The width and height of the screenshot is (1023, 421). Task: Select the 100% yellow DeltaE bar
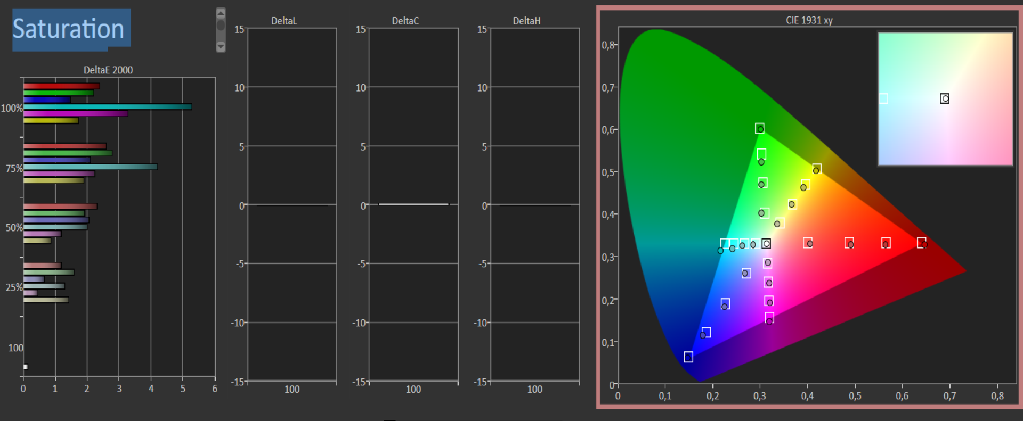[x=51, y=121]
